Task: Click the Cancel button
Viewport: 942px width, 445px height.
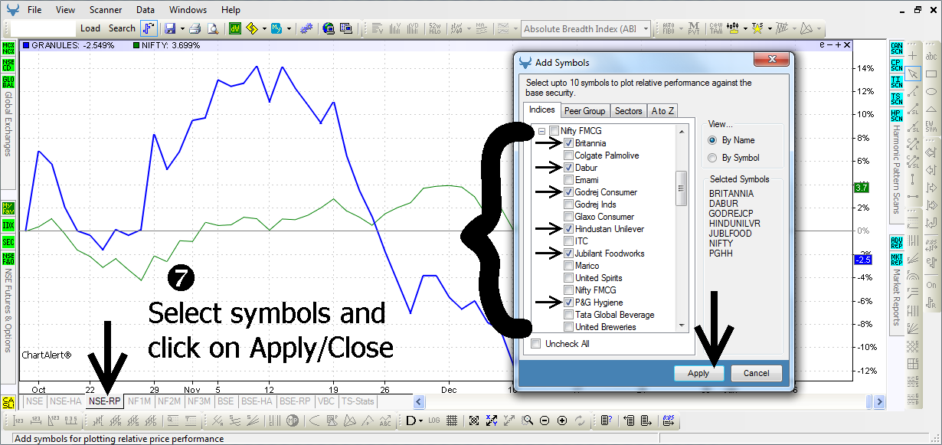Action: click(x=756, y=373)
